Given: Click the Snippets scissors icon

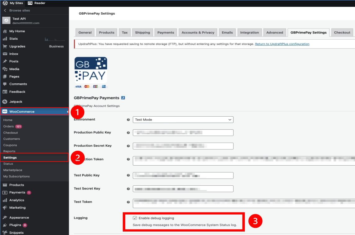Looking at the screenshot, I should 5,233.
